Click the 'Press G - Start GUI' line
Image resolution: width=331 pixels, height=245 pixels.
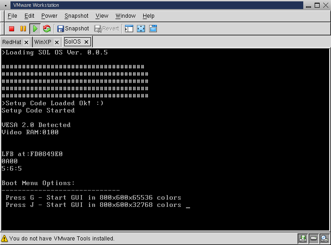click(x=93, y=198)
